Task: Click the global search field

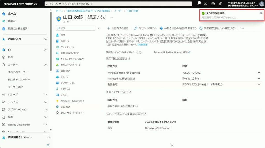Action: point(118,4)
